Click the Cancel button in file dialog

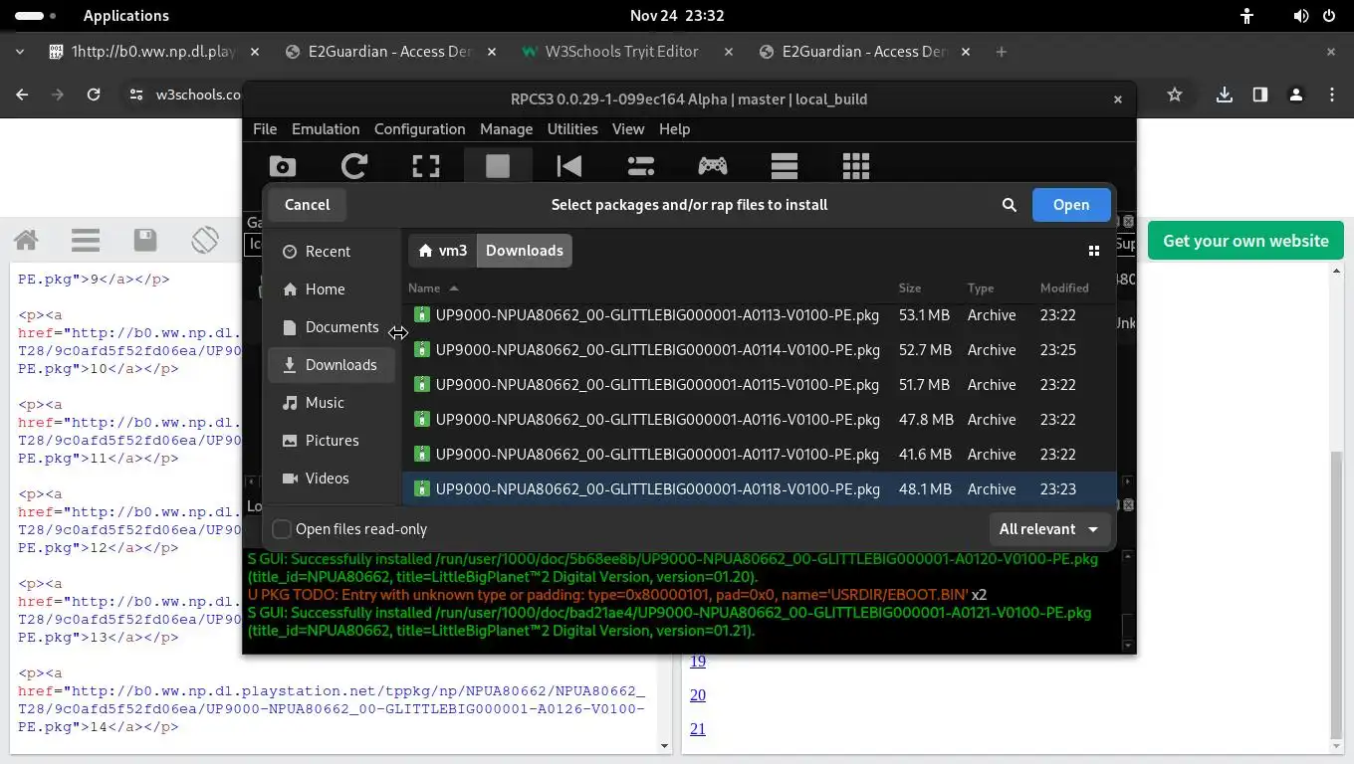[307, 205]
